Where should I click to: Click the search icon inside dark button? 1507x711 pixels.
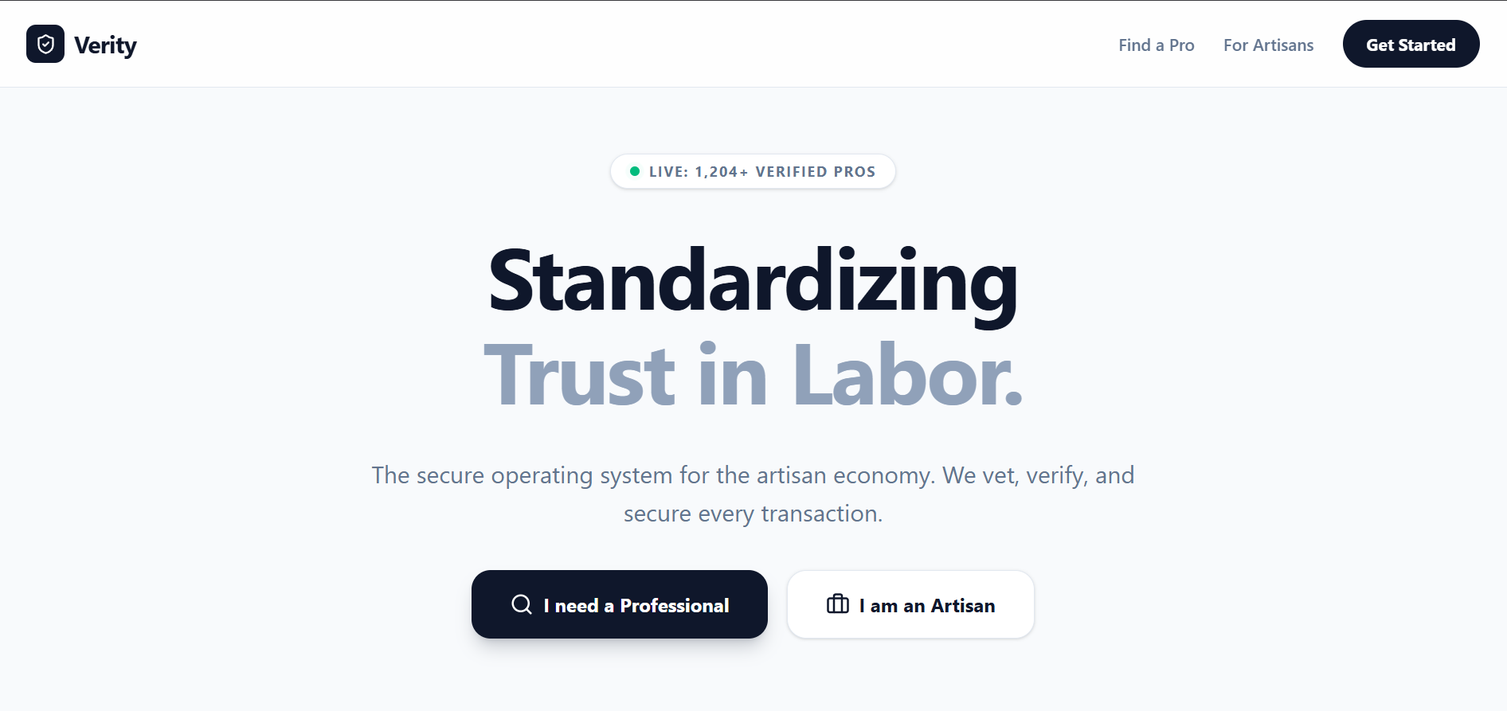coord(522,604)
